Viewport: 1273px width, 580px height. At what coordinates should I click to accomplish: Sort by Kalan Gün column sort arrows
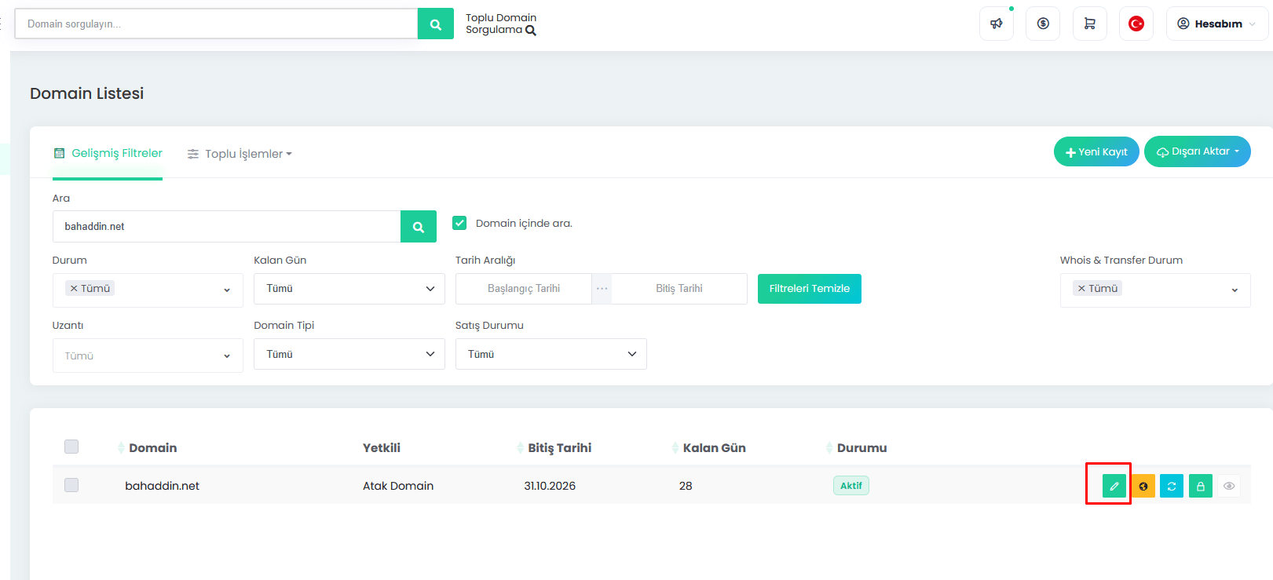coord(675,448)
